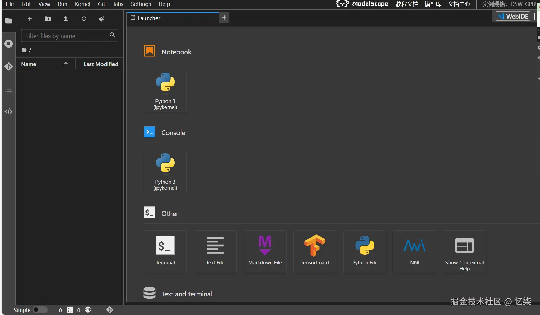Click the kernel chip status bar icon

point(88,310)
